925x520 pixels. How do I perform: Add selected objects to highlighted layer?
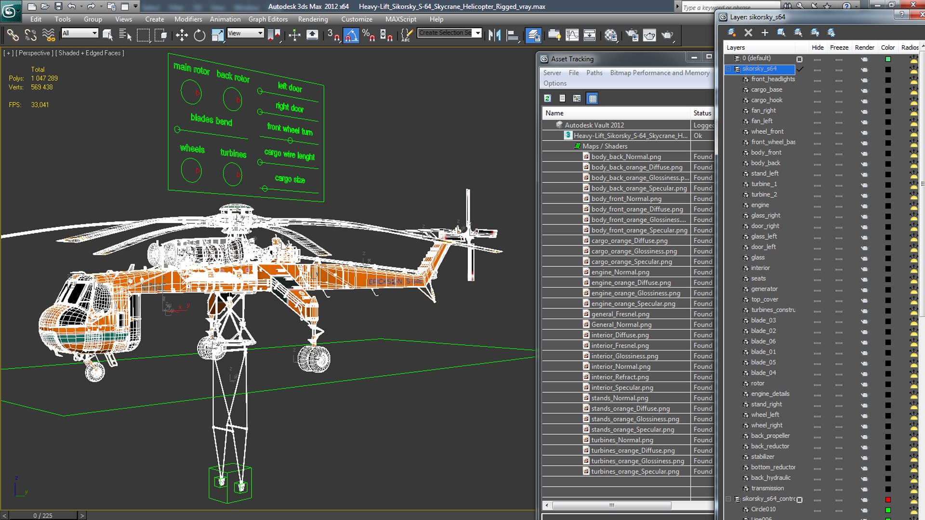pos(765,32)
